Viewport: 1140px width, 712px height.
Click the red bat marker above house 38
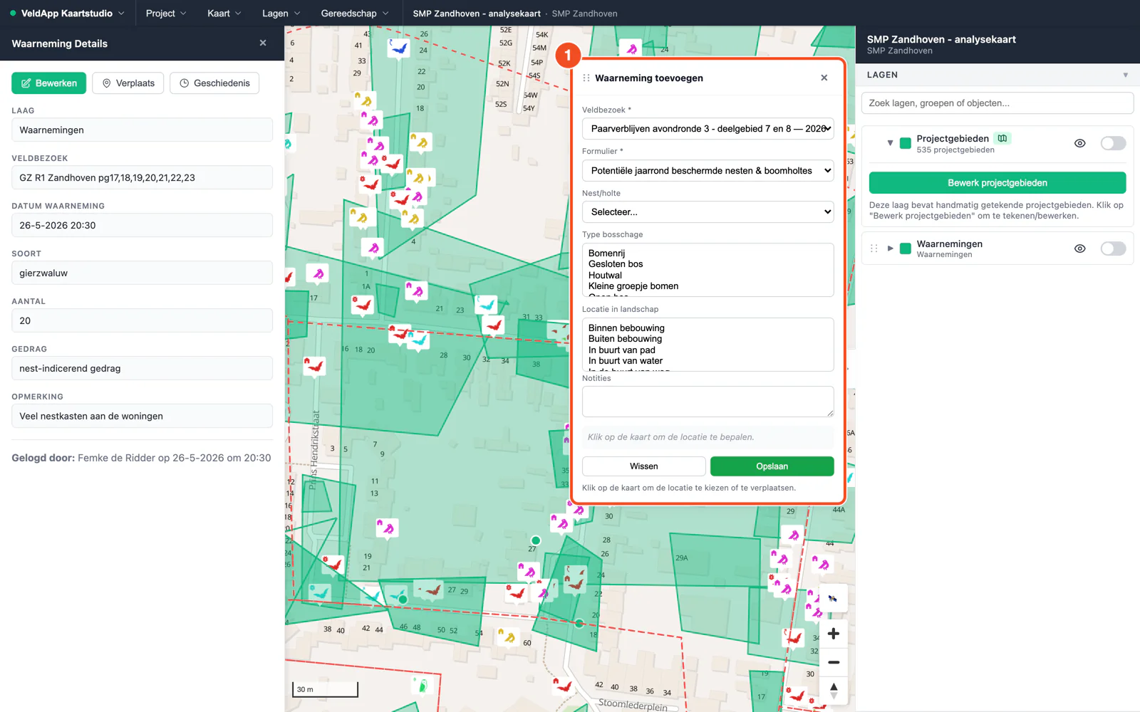[x=493, y=325]
